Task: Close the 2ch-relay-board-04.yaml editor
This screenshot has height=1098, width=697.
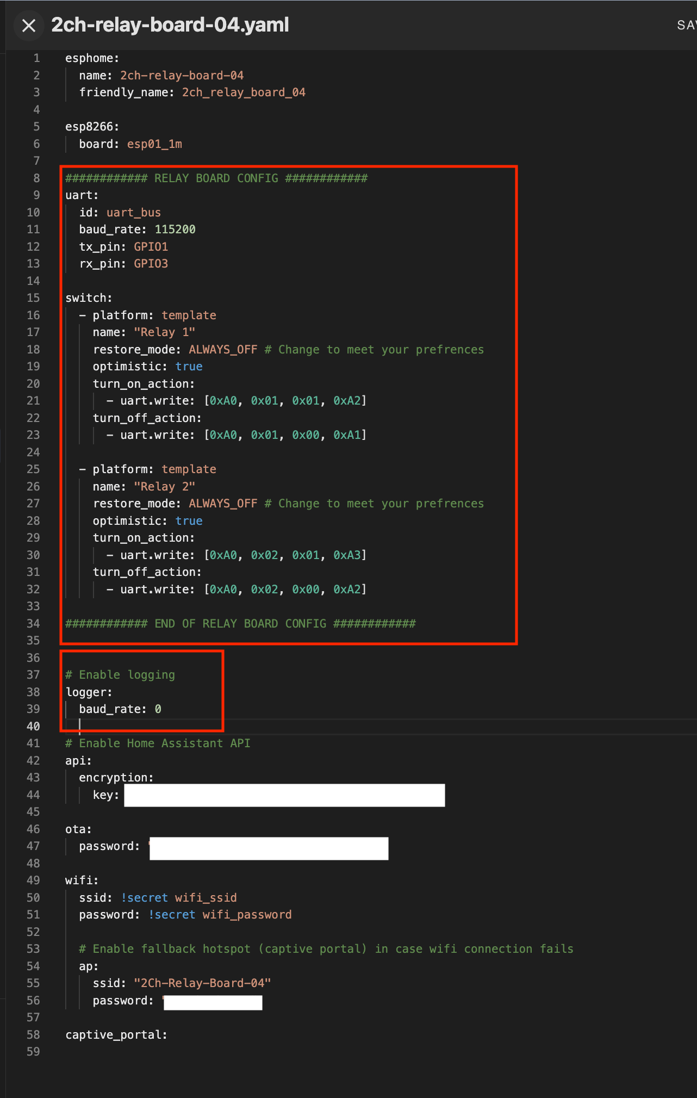Action: pyautogui.click(x=29, y=26)
